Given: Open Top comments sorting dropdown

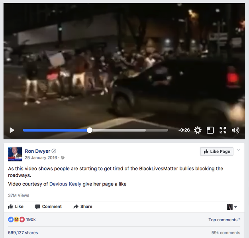Looking at the screenshot, I should point(224,220).
